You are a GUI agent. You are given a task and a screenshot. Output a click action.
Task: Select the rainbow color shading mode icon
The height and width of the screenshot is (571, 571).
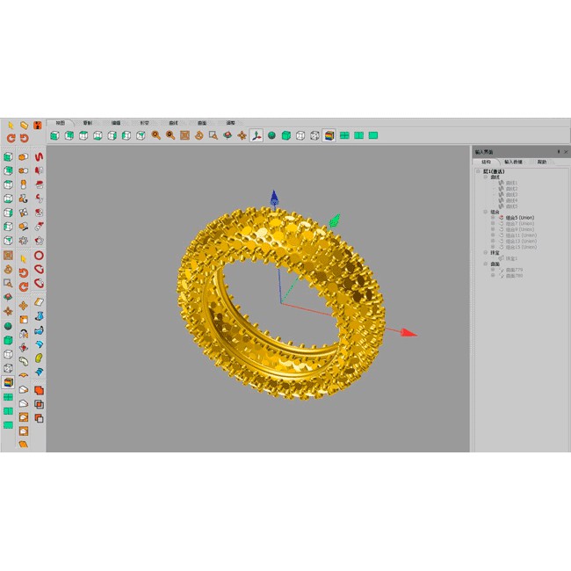click(x=329, y=135)
